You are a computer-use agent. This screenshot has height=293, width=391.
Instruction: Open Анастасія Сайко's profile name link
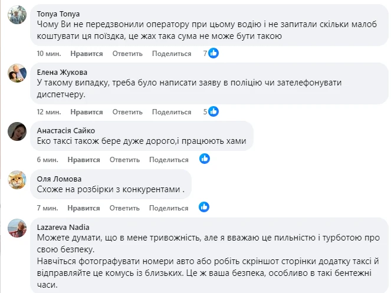pos(65,131)
